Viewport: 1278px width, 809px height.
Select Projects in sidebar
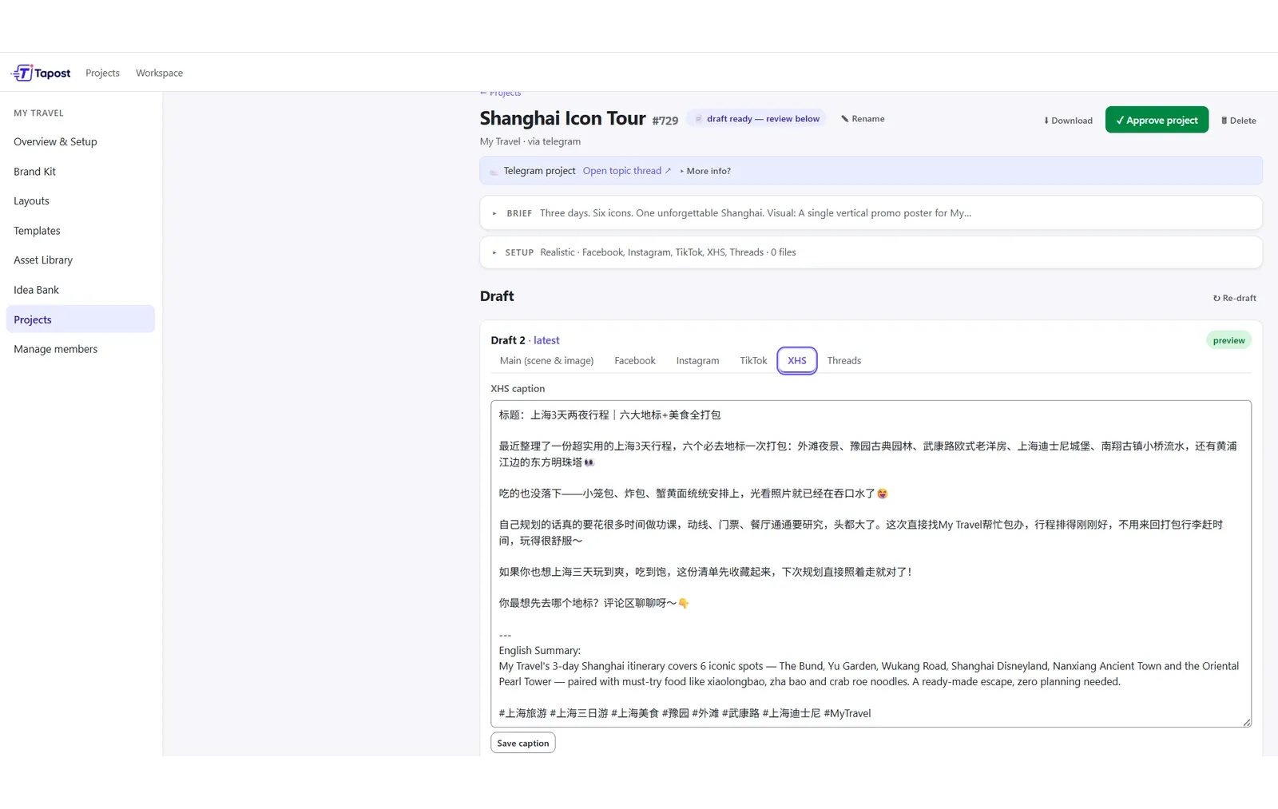80,319
